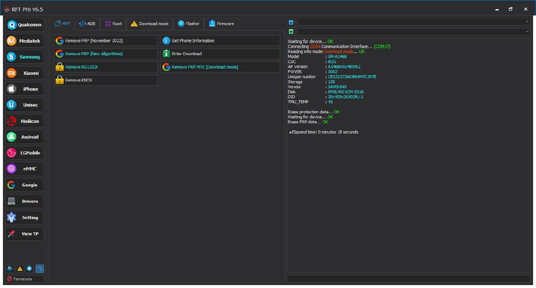536x288 pixels.
Task: Switch to the ADB tab
Action: click(87, 24)
